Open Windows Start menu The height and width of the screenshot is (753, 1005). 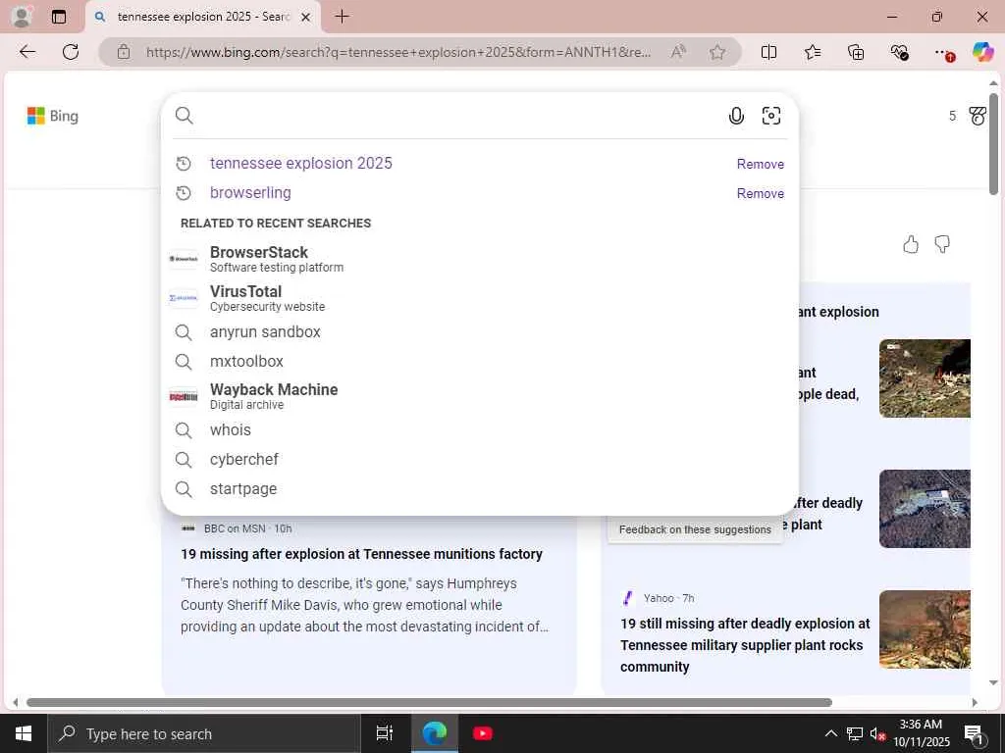(24, 733)
